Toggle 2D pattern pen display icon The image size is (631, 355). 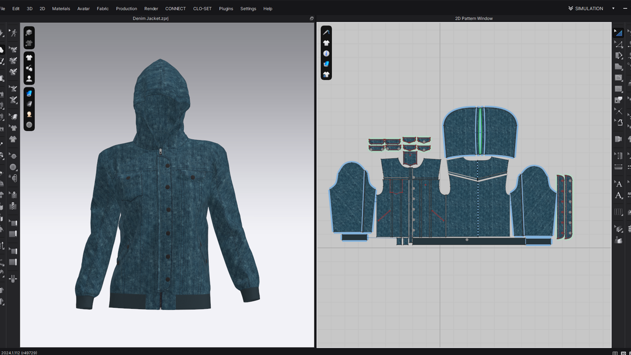(326, 32)
